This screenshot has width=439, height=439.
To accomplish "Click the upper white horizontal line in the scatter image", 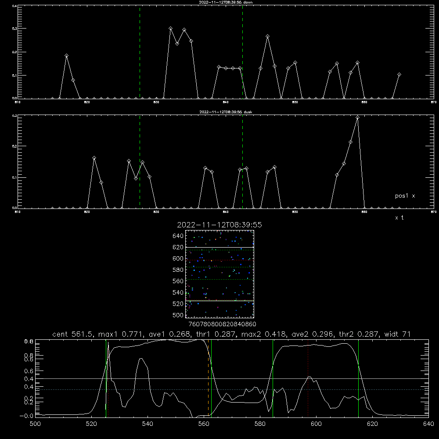I will (220, 247).
